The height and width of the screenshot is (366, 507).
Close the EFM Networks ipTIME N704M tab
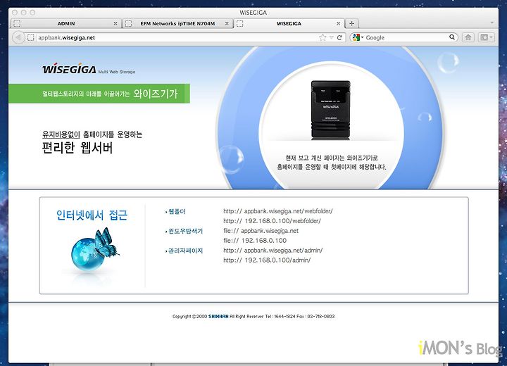tap(227, 24)
